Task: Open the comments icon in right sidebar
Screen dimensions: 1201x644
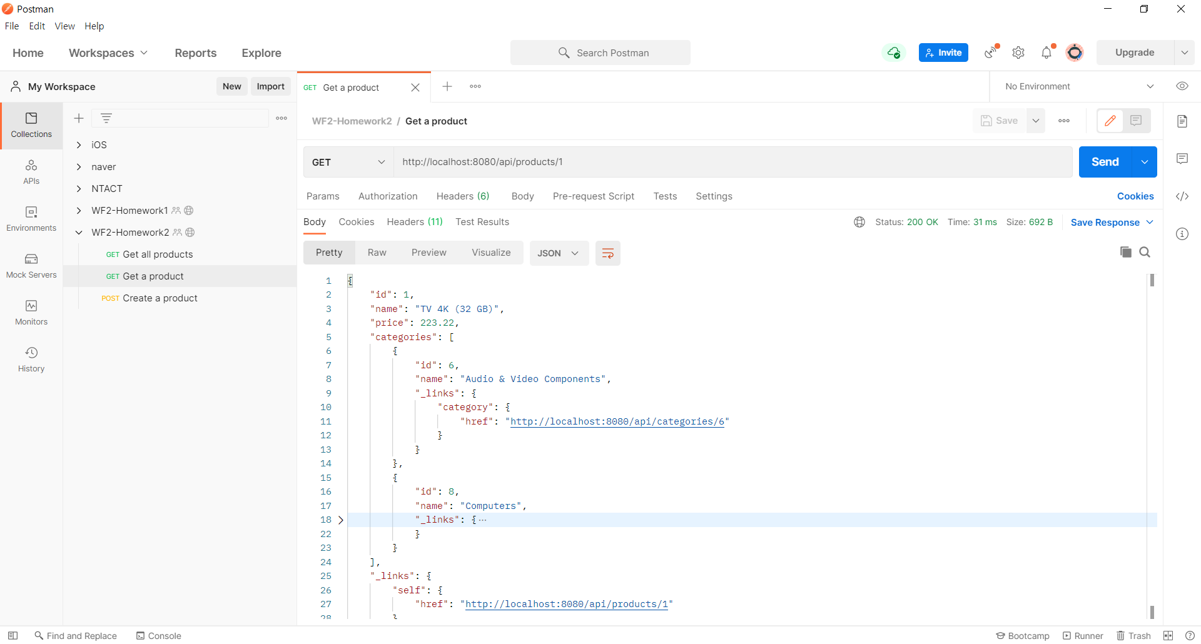Action: point(1182,159)
